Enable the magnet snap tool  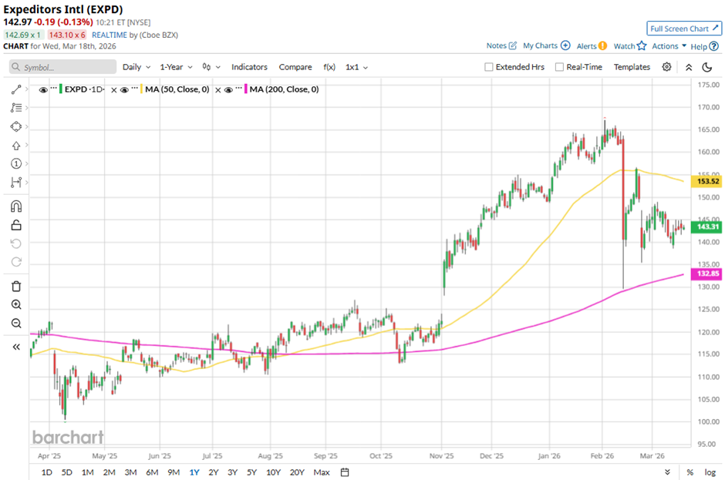tap(16, 206)
